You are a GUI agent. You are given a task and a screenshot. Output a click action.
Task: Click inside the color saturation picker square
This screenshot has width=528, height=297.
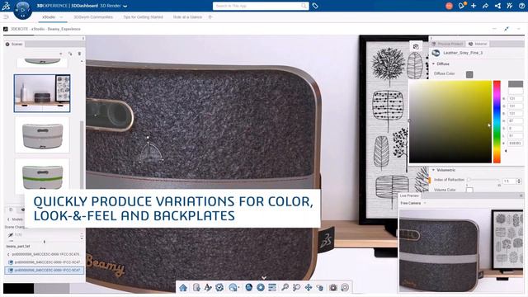coord(450,121)
